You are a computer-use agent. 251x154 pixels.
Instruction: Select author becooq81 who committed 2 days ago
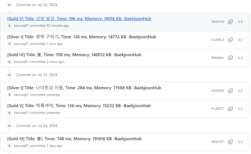click(21, 146)
